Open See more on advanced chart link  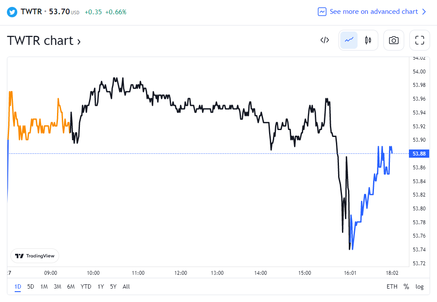374,12
